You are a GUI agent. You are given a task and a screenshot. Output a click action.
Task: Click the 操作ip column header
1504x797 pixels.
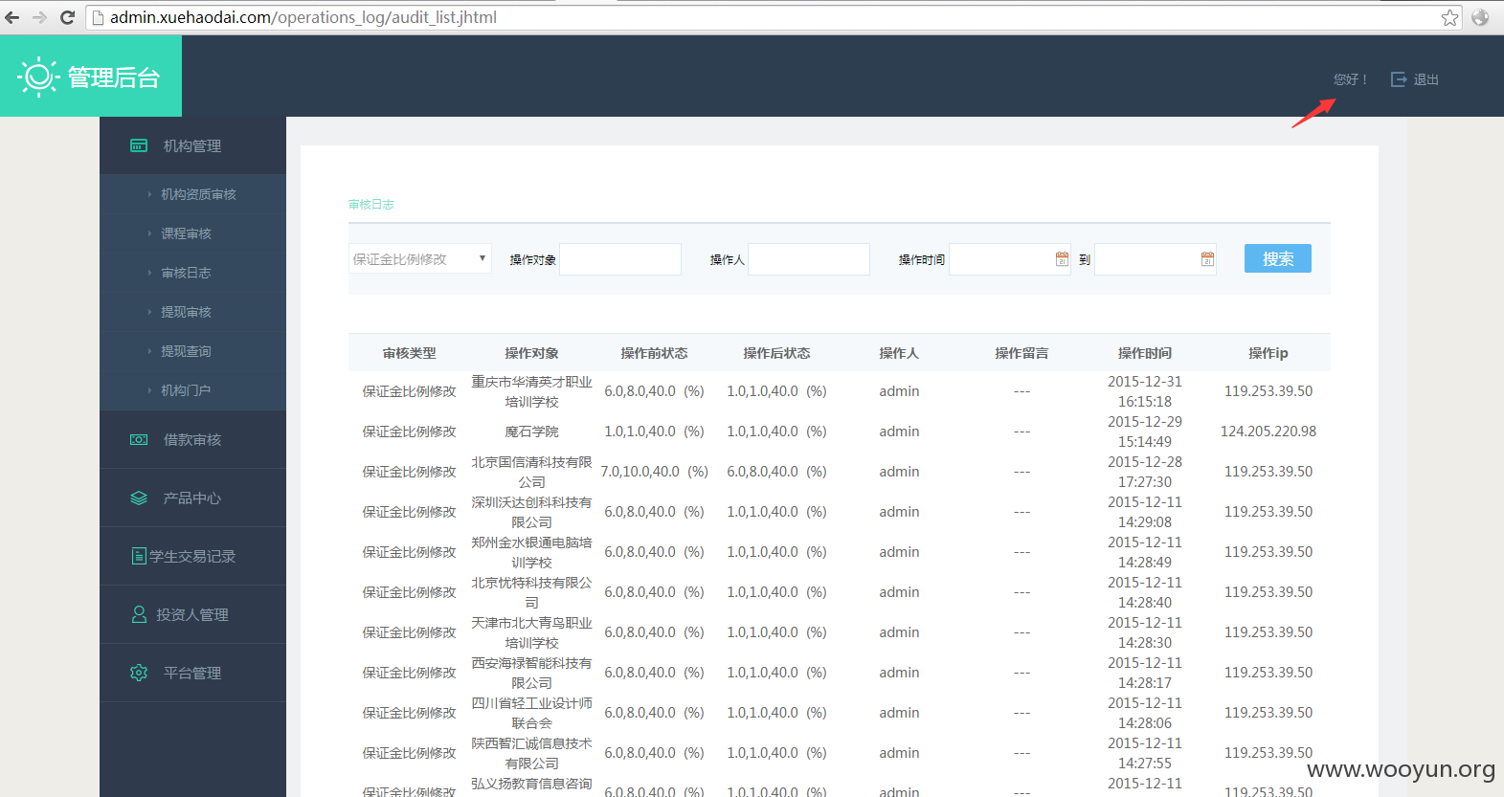1268,353
